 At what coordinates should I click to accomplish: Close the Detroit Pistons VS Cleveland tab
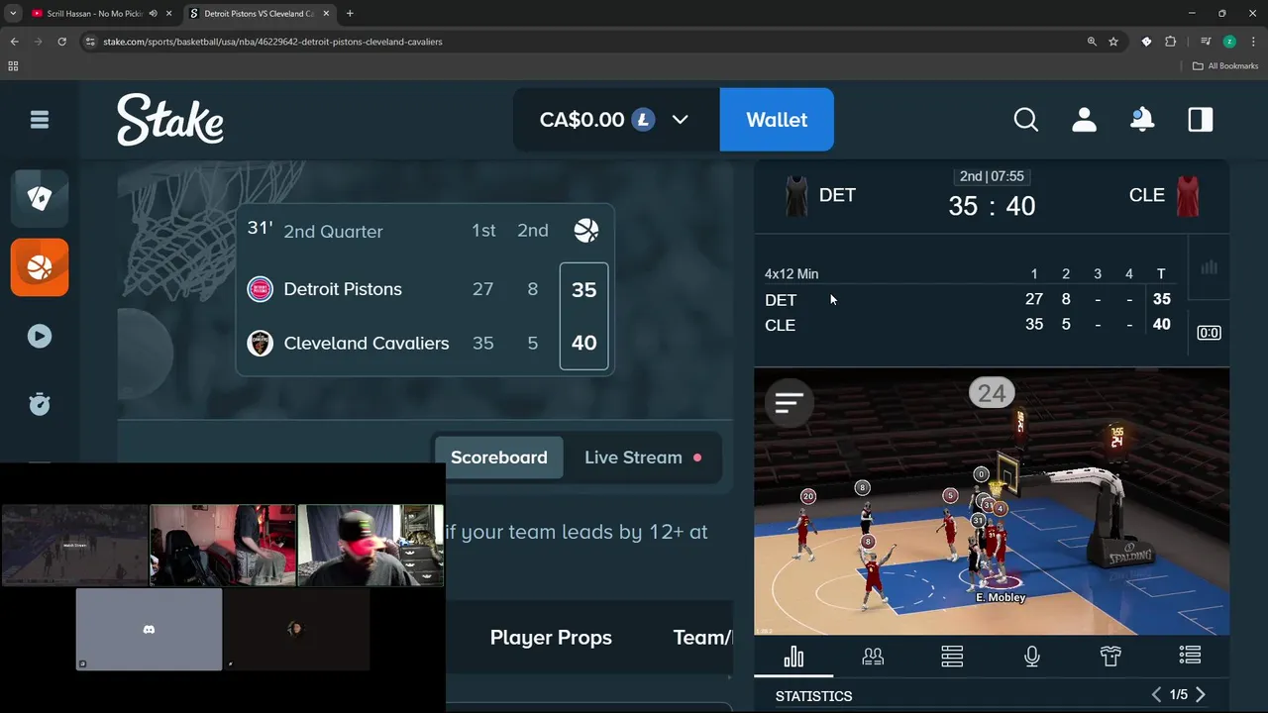coord(326,14)
